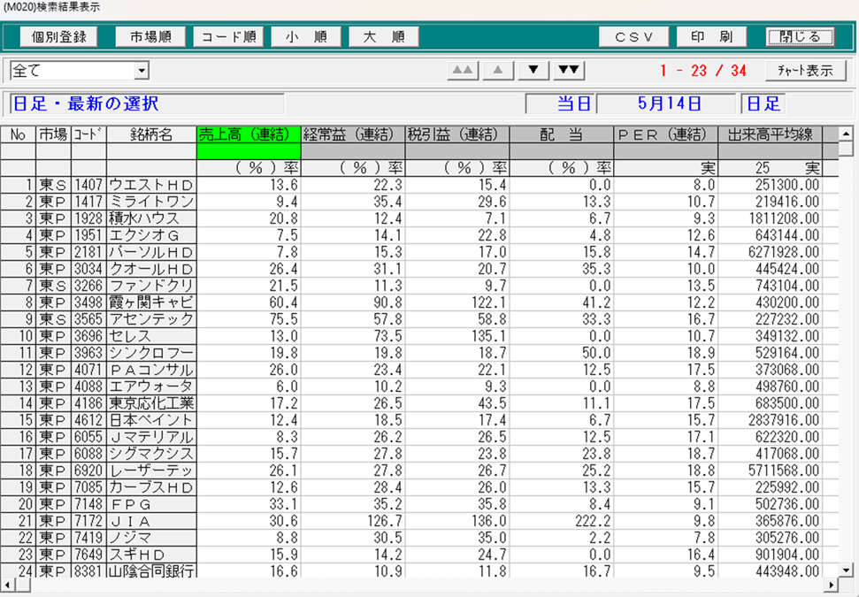Select the エアウォータ stock name

pos(152,387)
